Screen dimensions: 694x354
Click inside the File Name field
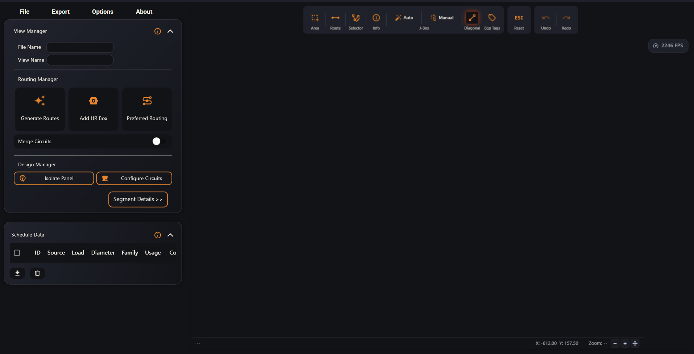[80, 47]
